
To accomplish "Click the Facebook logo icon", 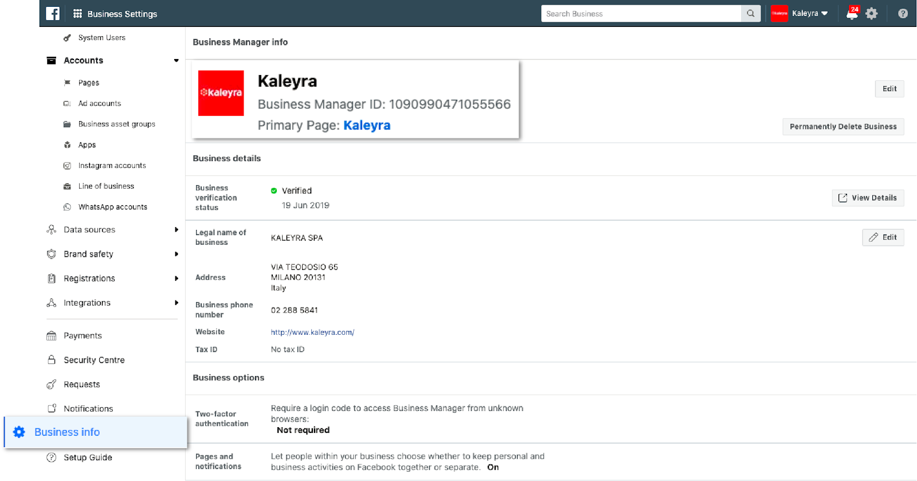I will pyautogui.click(x=53, y=13).
